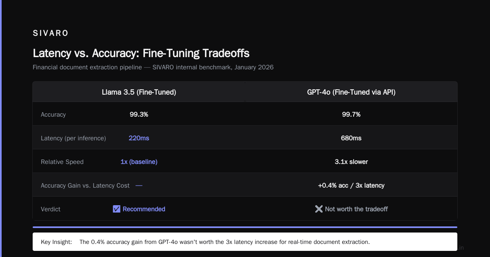The image size is (490, 257).
Task: Select the 'GPT-4o (Fine-Tuned via API)' column header
Action: (x=351, y=92)
